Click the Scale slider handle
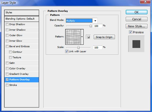152x112 pixels. click(78, 47)
